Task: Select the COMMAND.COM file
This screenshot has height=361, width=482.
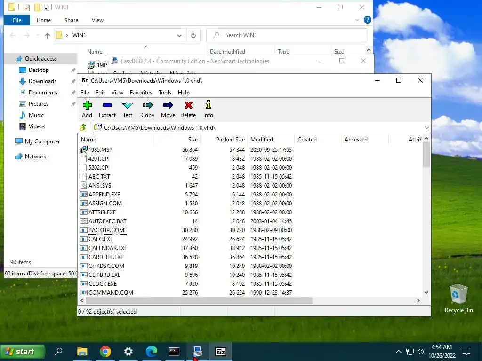Action: point(111,292)
